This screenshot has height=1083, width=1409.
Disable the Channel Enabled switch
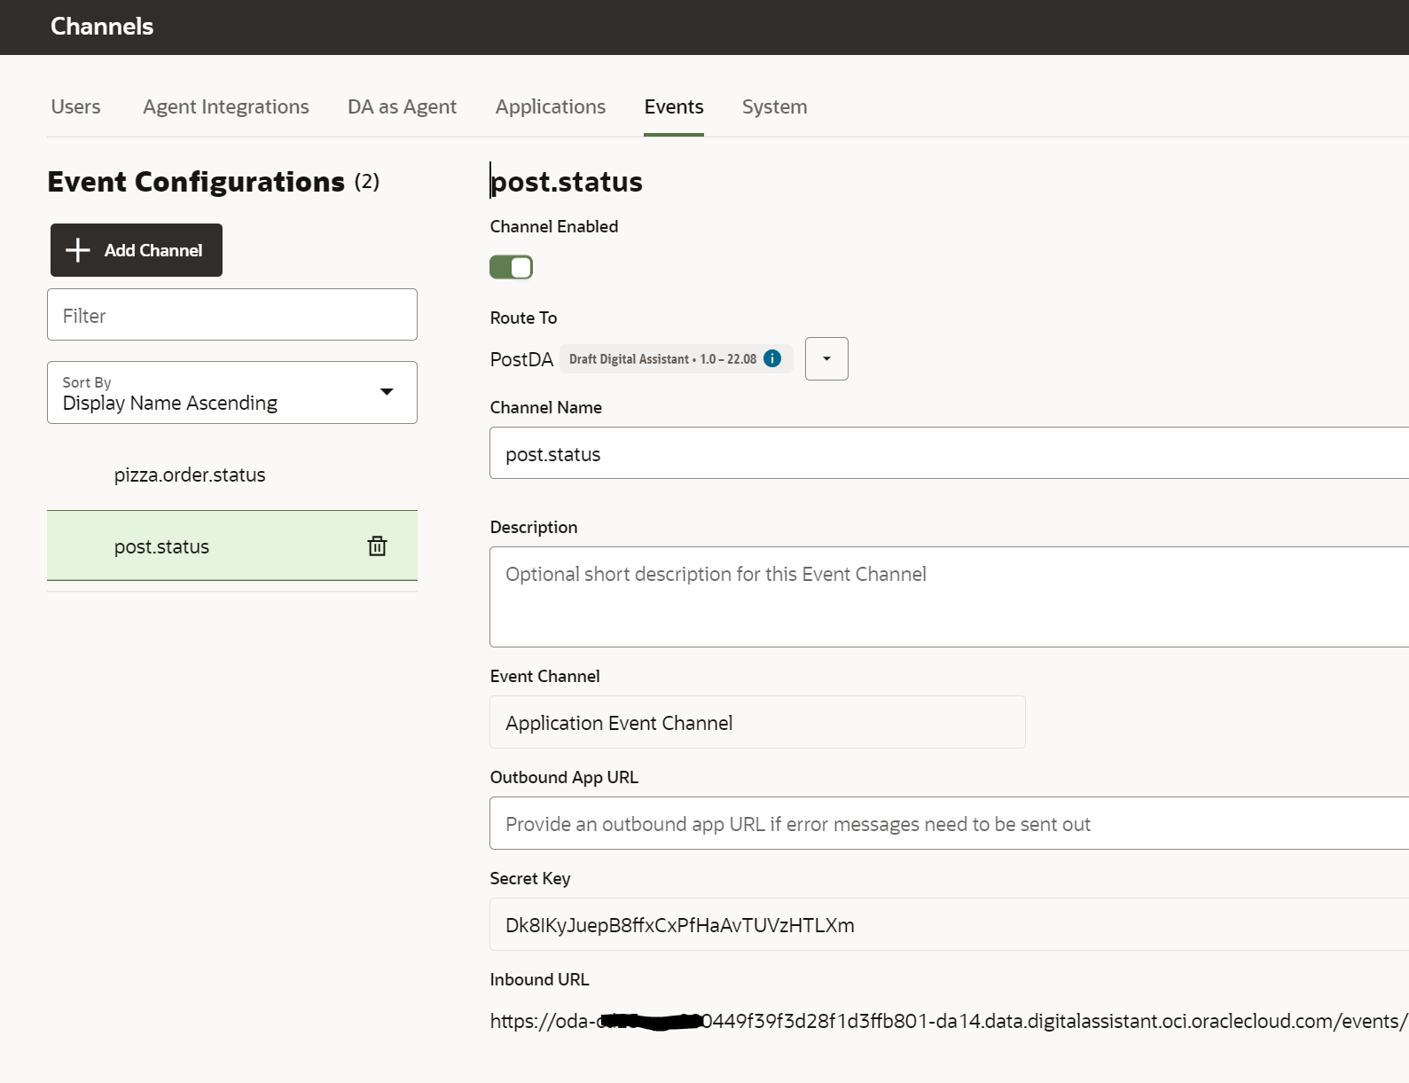[511, 267]
